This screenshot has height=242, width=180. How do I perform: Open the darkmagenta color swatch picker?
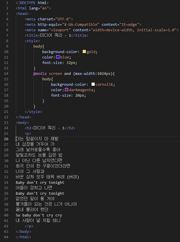tap(66, 90)
